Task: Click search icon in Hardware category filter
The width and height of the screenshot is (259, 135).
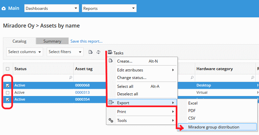Action: 252,78
